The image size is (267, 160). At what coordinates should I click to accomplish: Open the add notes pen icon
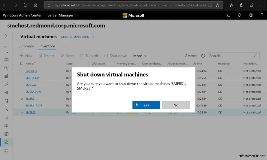pyautogui.click(x=241, y=5)
